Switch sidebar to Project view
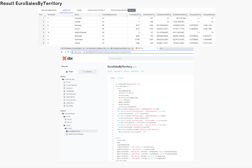Viewport: 252px width, 168px height. pos(69,72)
